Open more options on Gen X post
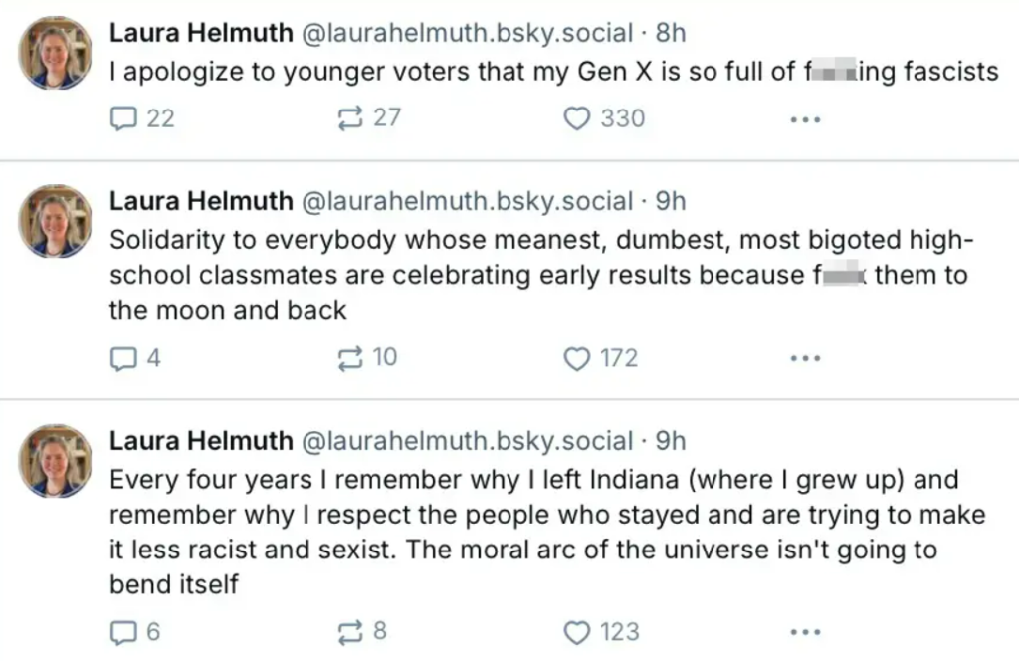This screenshot has height=661, width=1019. point(804,120)
